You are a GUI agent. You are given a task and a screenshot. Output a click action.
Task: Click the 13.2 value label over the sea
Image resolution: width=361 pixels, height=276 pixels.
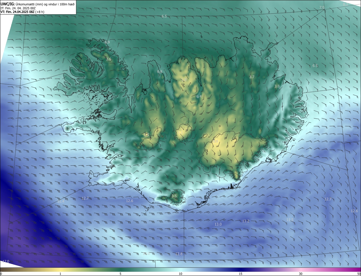(246, 221)
